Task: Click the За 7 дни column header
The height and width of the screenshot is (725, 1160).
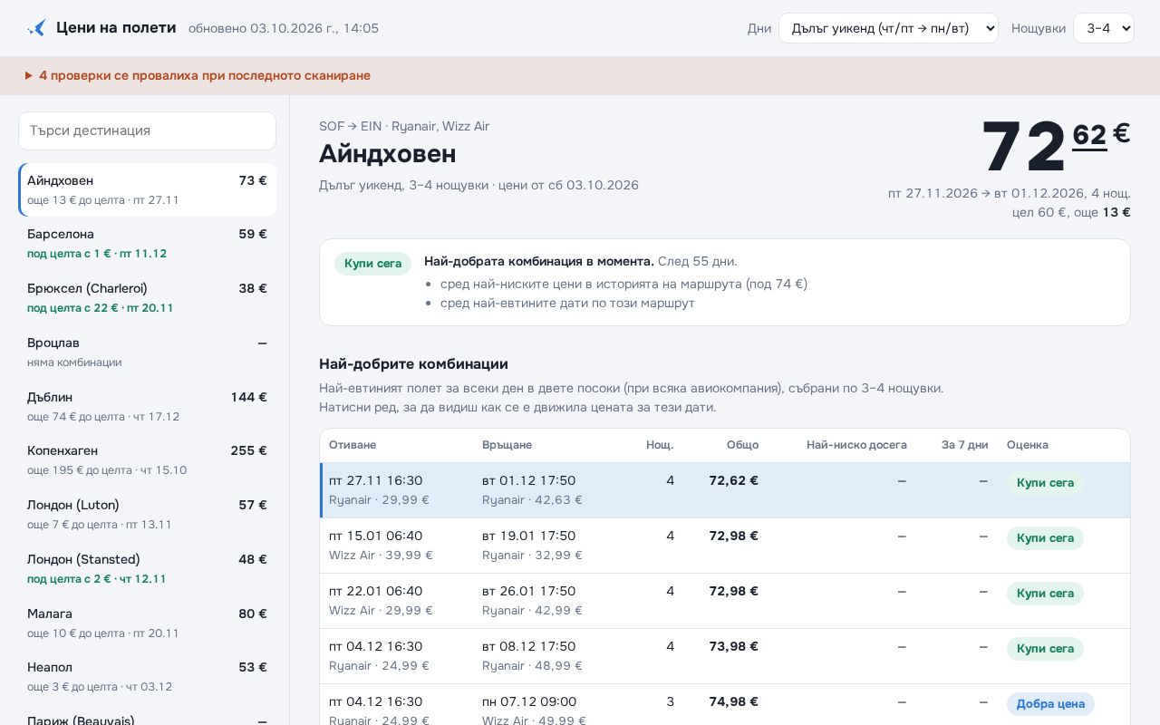Action: coord(965,445)
